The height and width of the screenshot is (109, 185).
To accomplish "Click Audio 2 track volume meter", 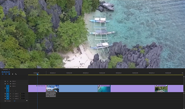I will tap(22, 96).
